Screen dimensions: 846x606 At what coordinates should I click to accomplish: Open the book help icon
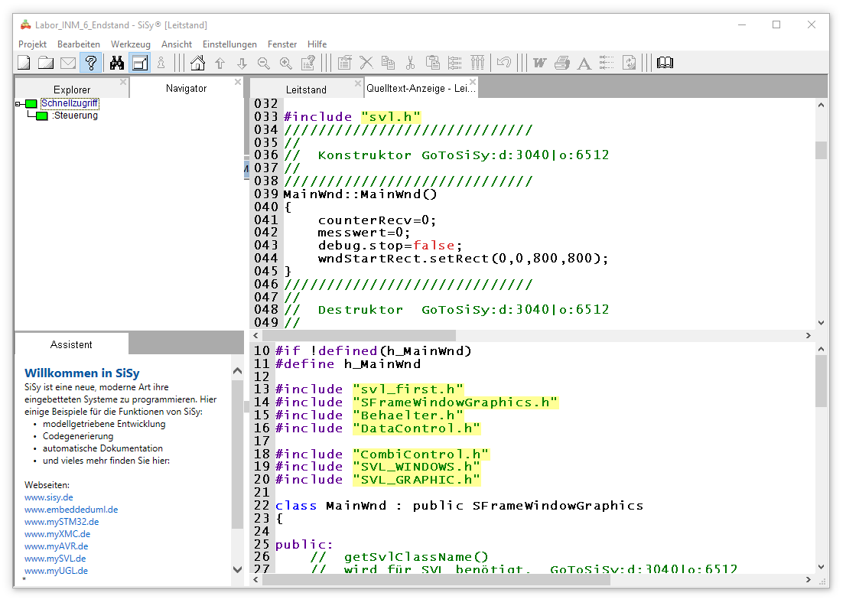click(665, 63)
